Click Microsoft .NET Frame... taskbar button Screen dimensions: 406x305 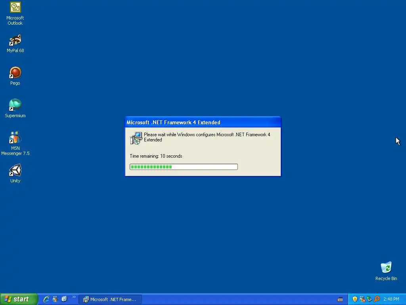[110, 299]
